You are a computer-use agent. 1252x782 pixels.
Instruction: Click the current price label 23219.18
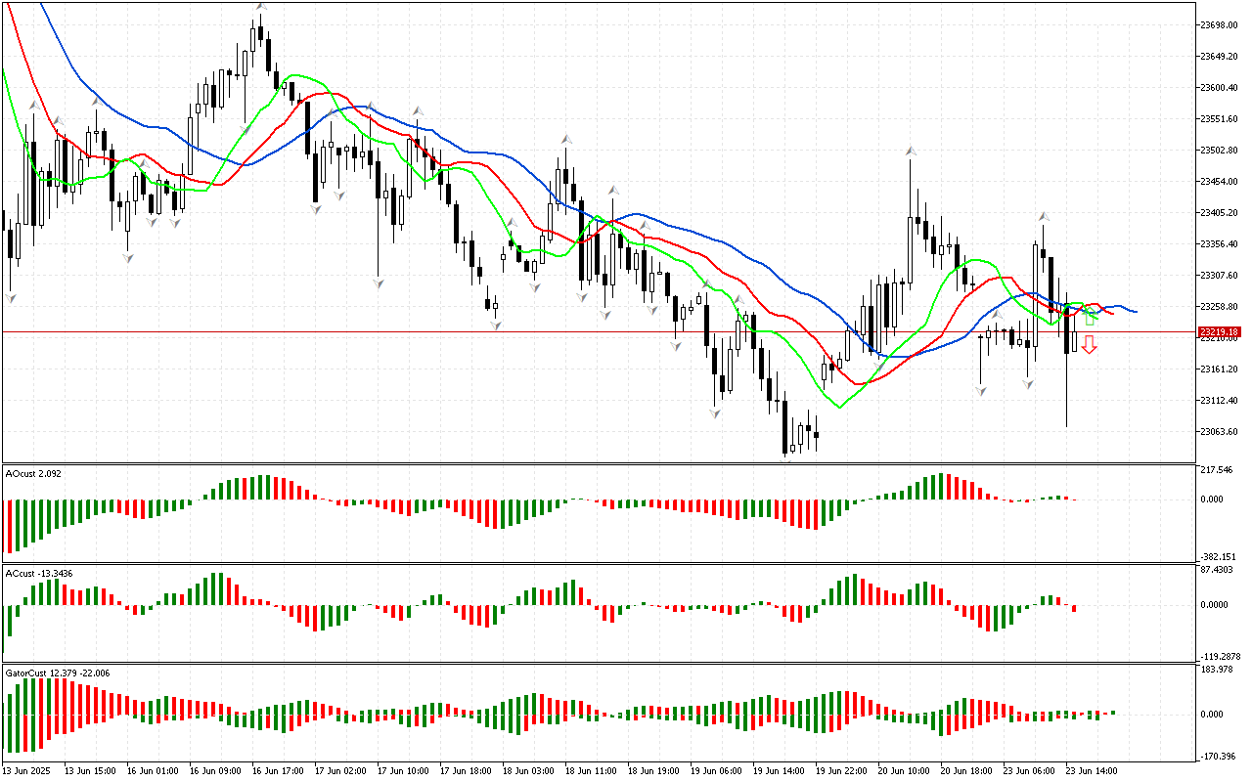pos(1219,332)
